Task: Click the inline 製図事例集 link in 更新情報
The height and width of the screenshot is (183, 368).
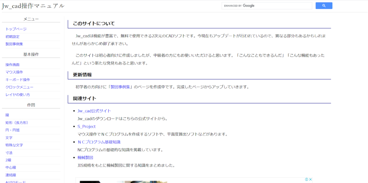Action: (121, 87)
